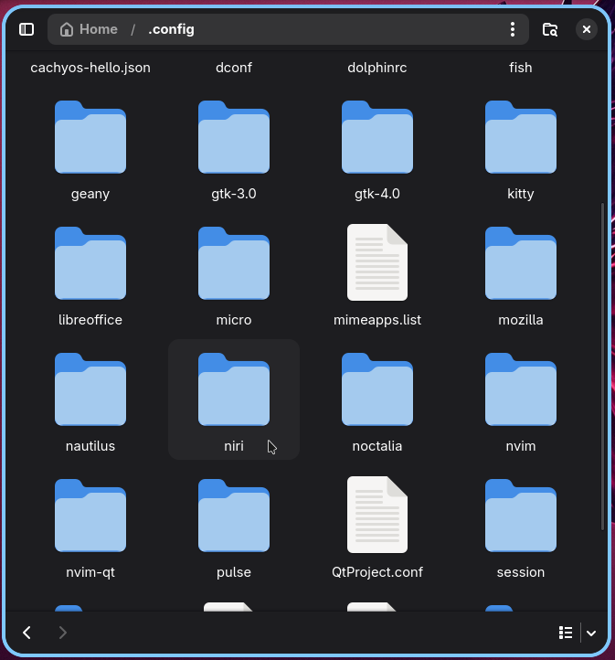Click the micro name label
The width and height of the screenshot is (615, 660).
click(x=234, y=320)
